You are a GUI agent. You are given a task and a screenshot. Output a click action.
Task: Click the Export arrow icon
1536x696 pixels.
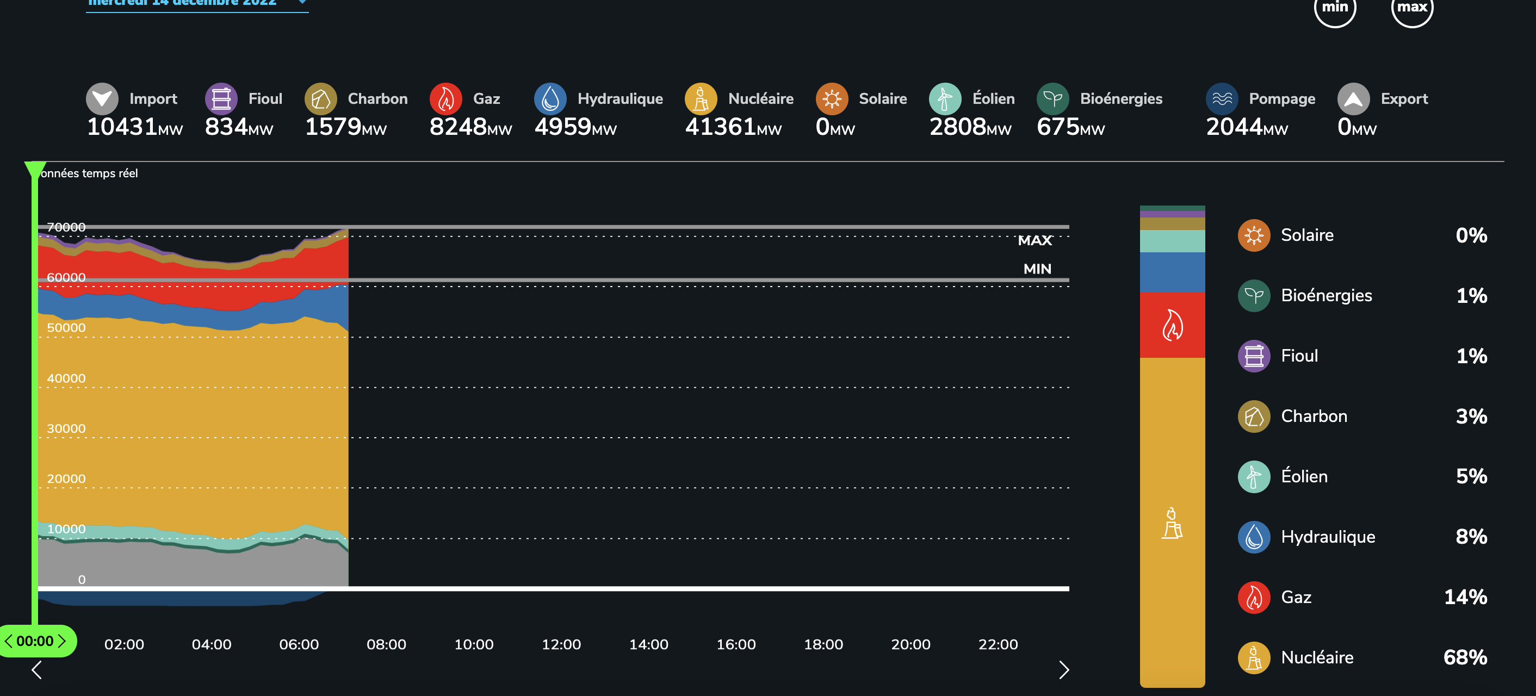click(1354, 99)
